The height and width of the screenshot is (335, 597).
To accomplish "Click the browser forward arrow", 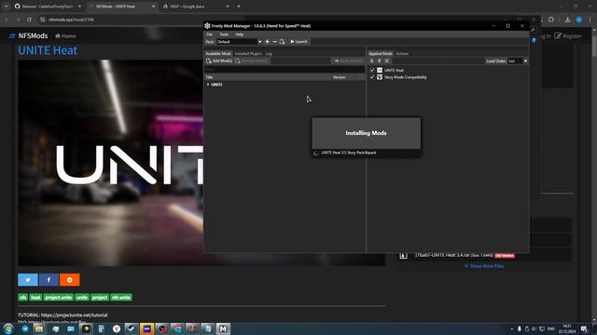I will [x=18, y=20].
